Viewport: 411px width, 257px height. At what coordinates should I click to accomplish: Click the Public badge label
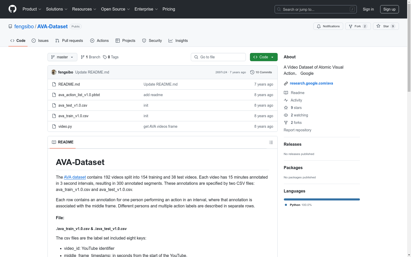coord(76,26)
